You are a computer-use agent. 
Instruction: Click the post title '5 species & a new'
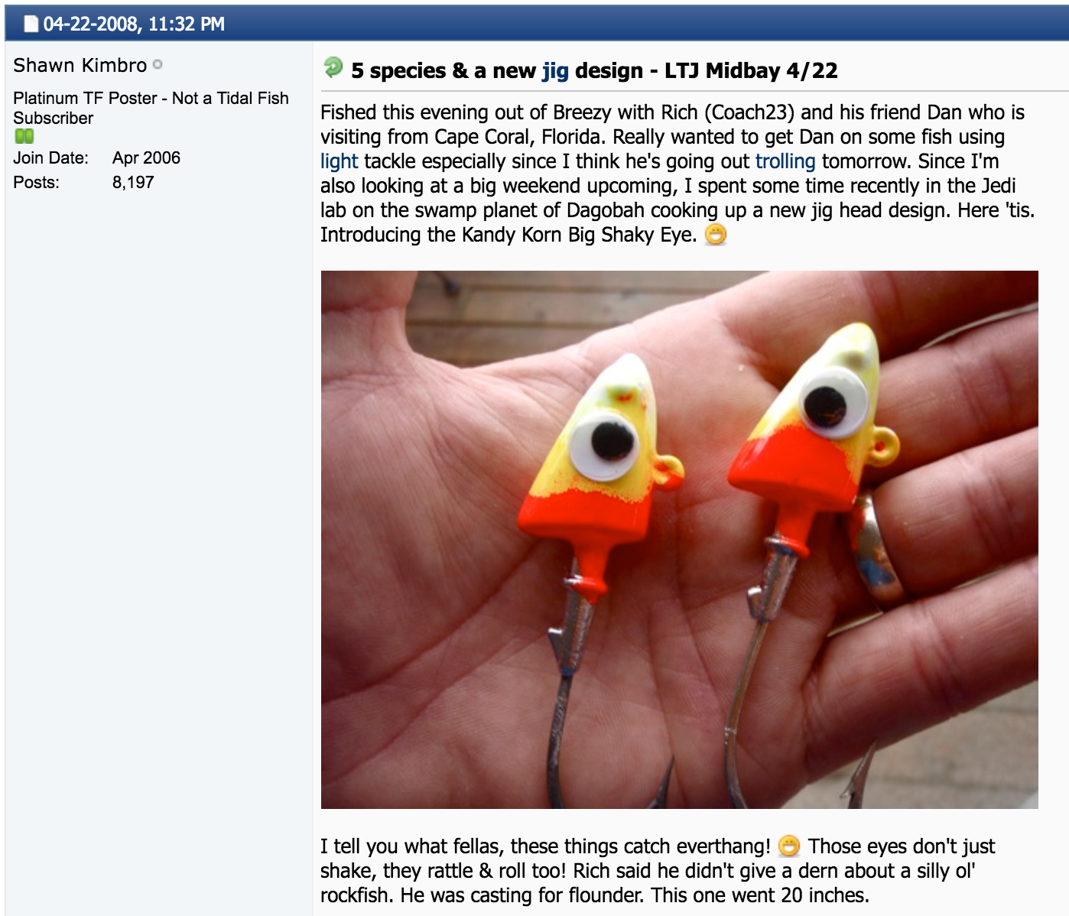pos(444,70)
